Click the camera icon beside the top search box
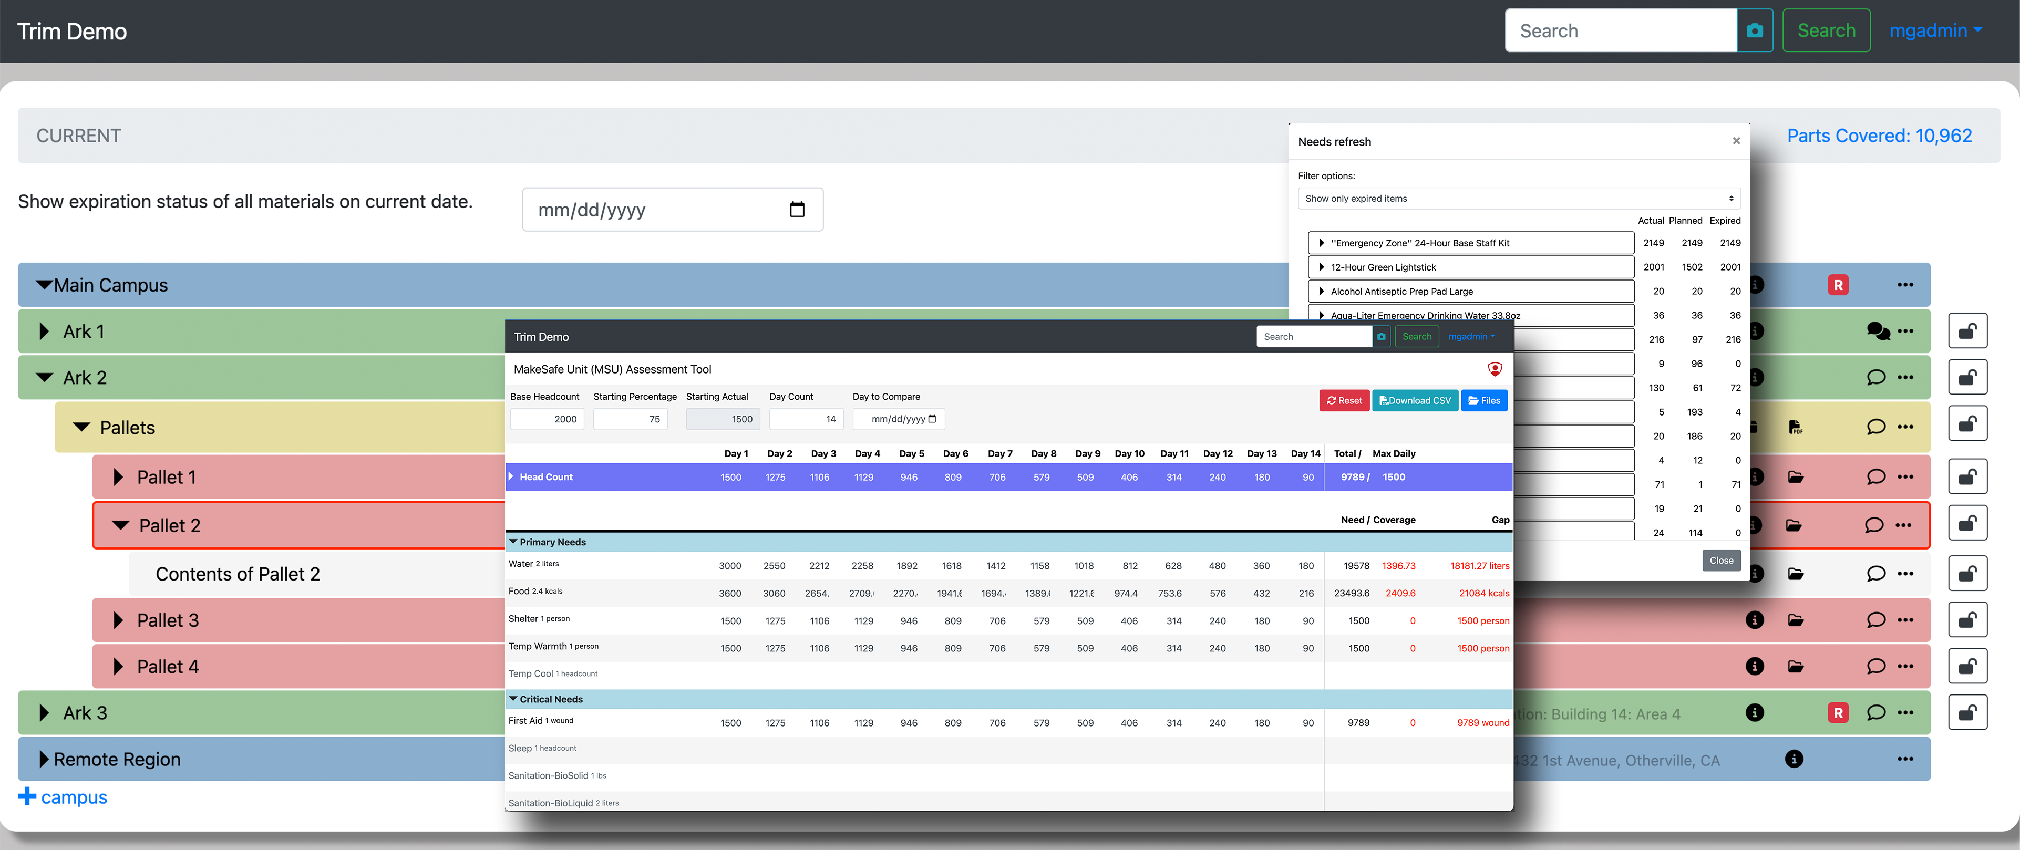This screenshot has height=850, width=2020. (x=1754, y=30)
